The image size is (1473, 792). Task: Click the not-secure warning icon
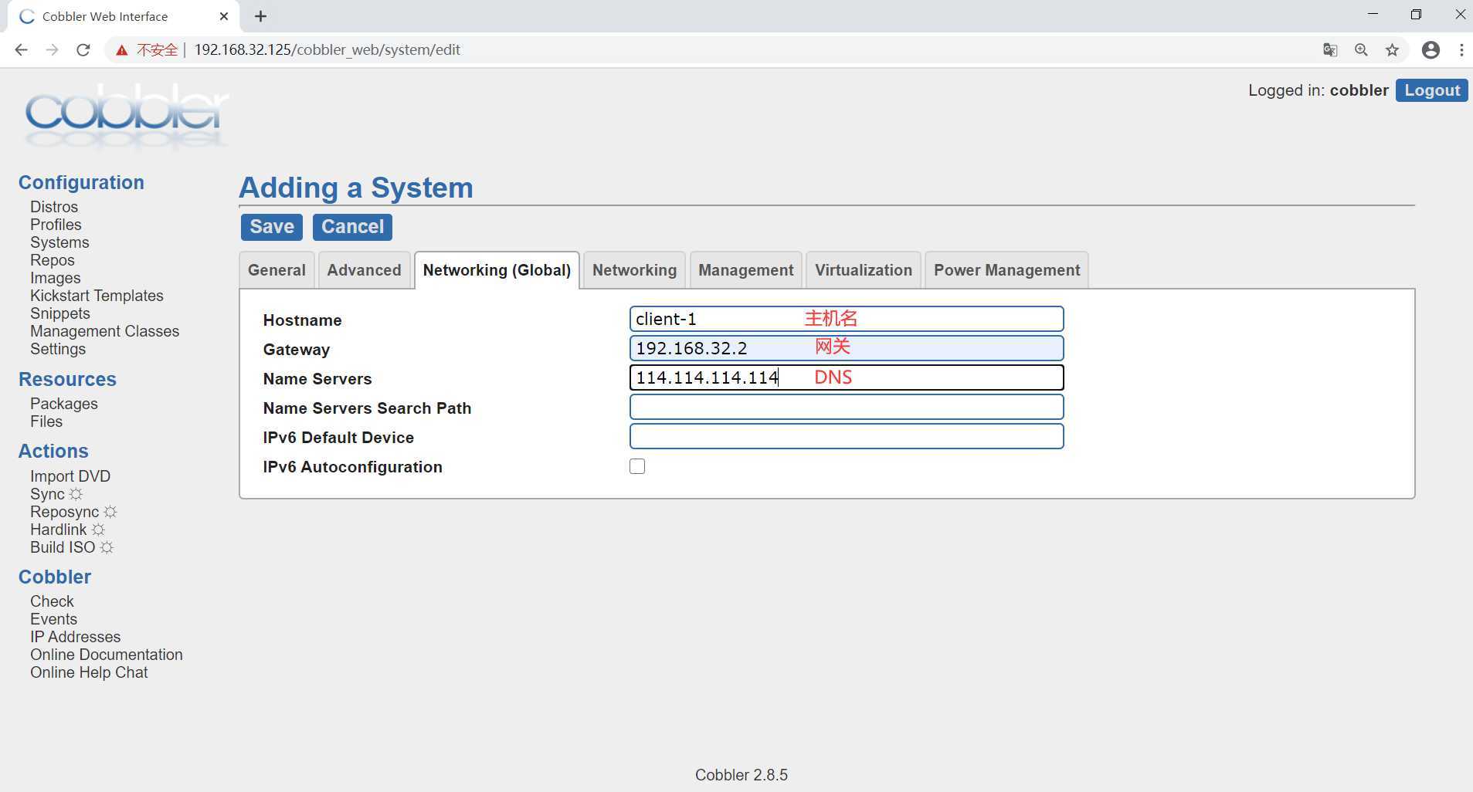tap(122, 50)
